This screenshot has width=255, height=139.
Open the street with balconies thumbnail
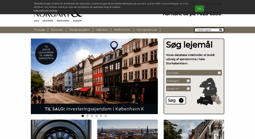click(x=194, y=129)
